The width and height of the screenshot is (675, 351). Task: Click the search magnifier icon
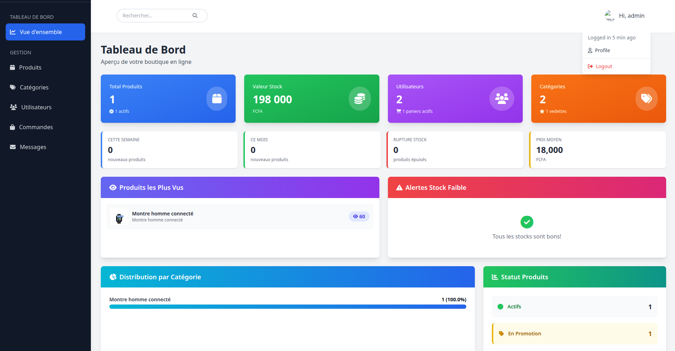(195, 16)
